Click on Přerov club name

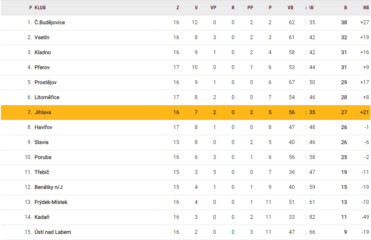coord(42,67)
